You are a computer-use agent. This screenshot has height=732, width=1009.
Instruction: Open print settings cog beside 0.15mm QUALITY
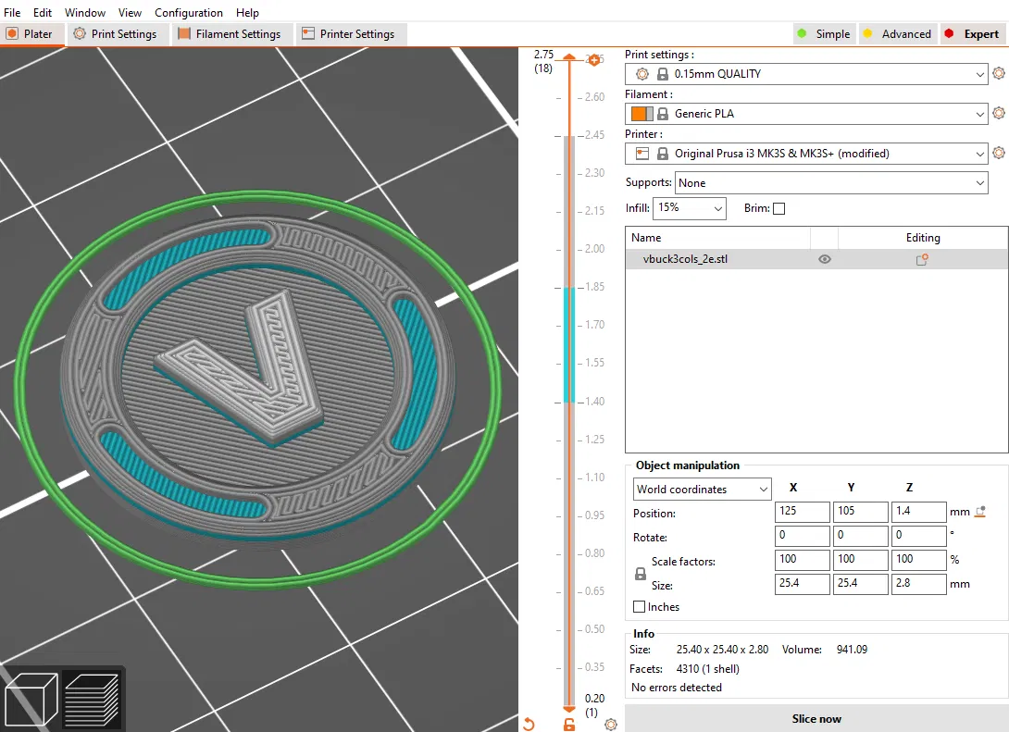click(x=999, y=73)
